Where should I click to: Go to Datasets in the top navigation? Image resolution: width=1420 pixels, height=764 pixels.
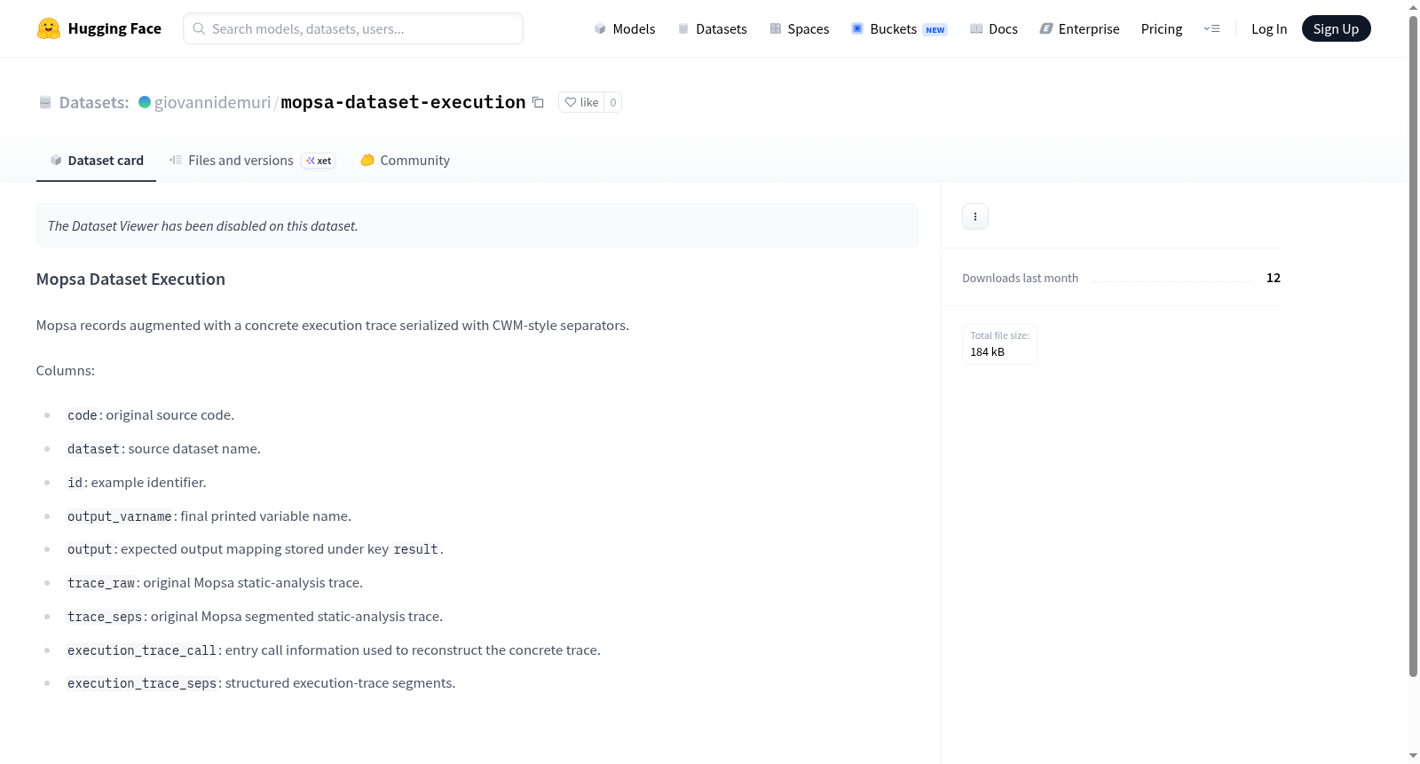click(712, 28)
